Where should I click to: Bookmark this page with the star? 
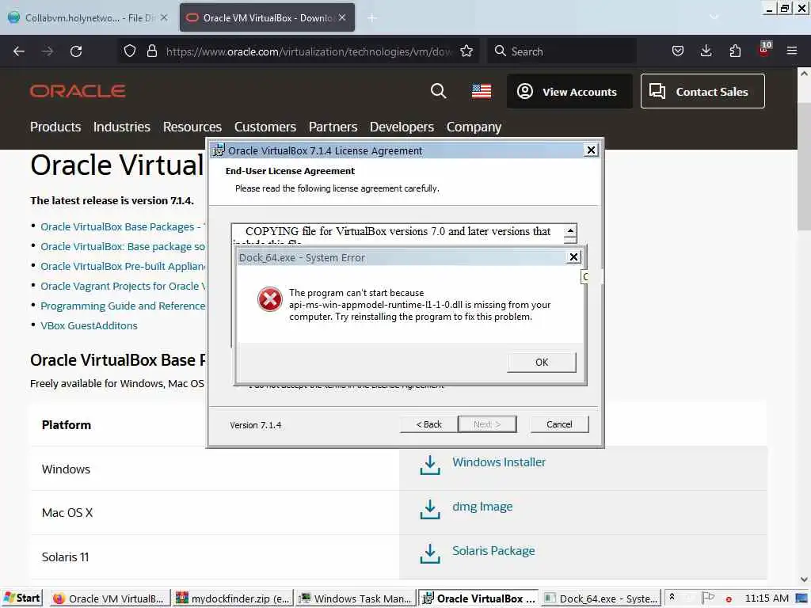(x=466, y=51)
